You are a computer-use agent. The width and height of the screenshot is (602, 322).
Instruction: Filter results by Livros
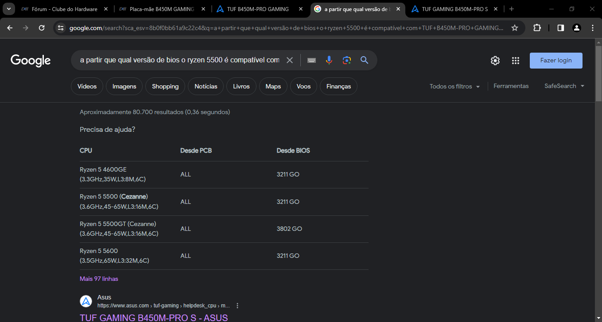(x=241, y=86)
